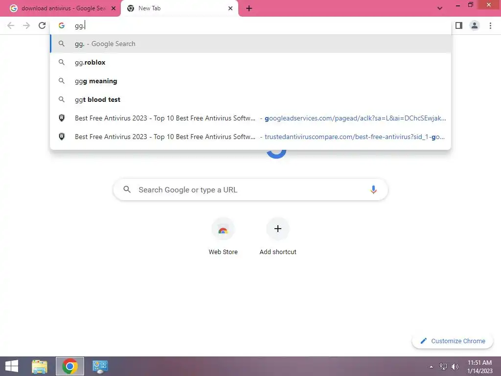The image size is (501, 376).
Task: Start voice search with the microphone icon
Action: pyautogui.click(x=373, y=189)
